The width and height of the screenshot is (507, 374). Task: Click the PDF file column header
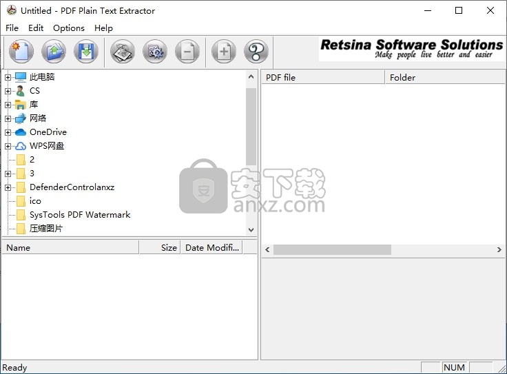[323, 78]
